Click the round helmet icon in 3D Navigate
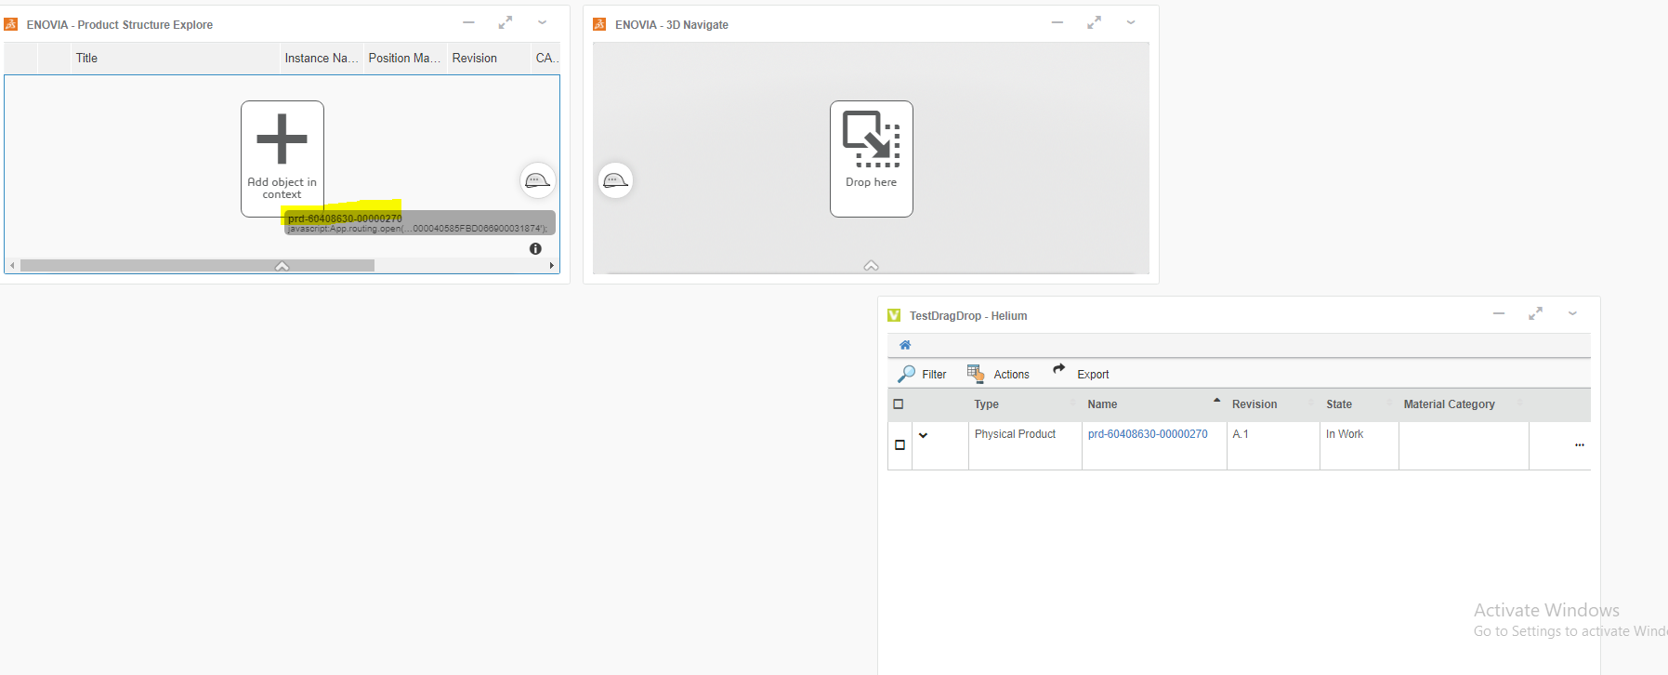This screenshot has height=675, width=1668. click(615, 180)
